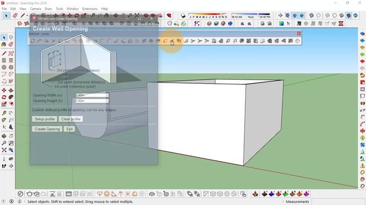Choose the Rotate tool in left toolbar
The image size is (366, 205).
pos(4,97)
